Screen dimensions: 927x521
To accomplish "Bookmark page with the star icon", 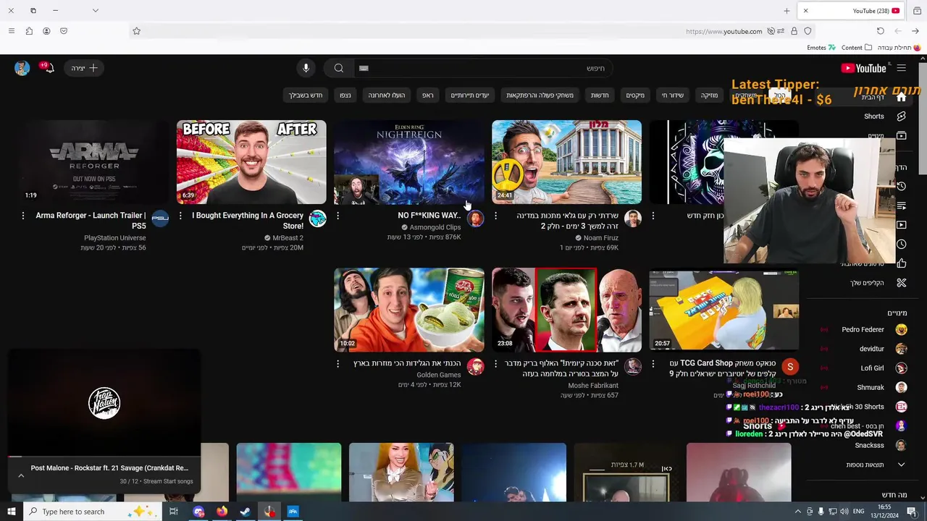I will 136,31.
